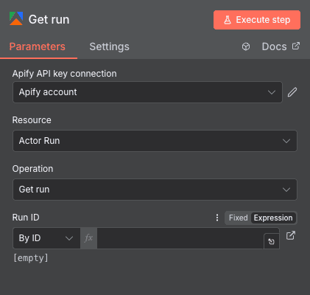The image size is (310, 295).
Task: Open the Resource dropdown showing Actor Run
Action: 155,141
